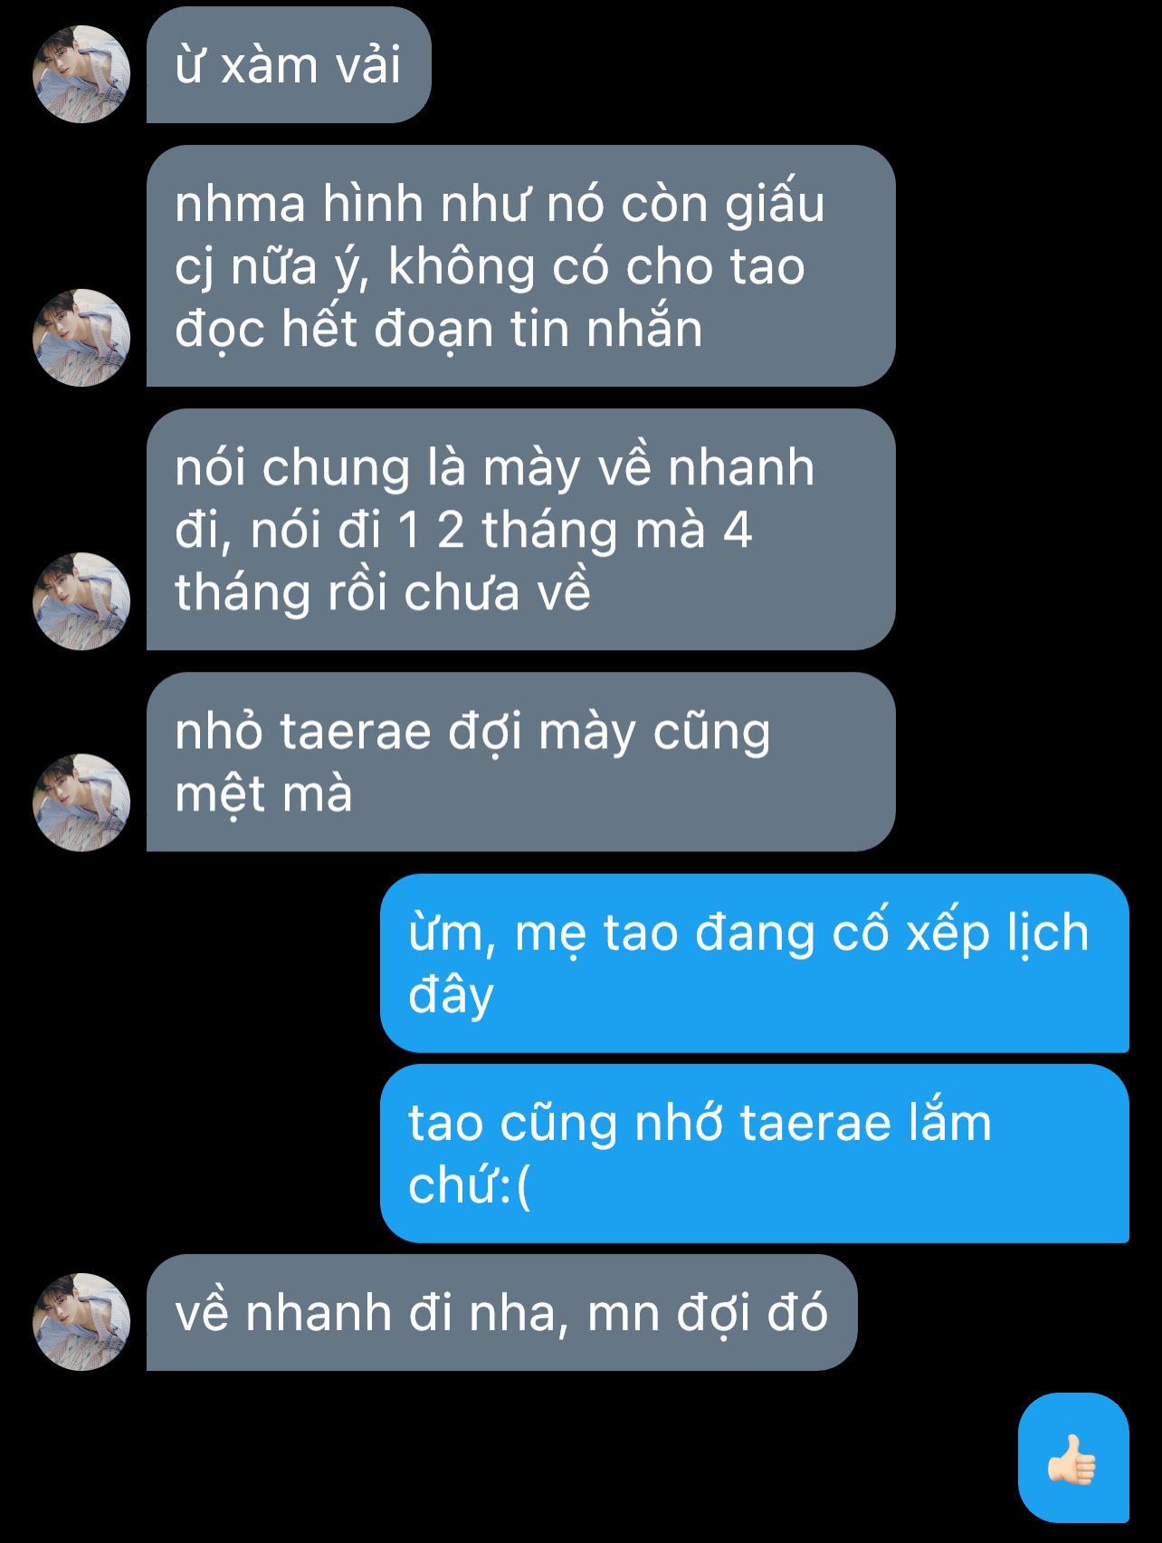Select the blue "tao cũng nhớ taerae" bubble
The image size is (1162, 1543).
755,1154
